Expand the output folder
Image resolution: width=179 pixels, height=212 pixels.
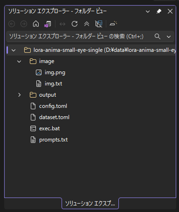(19, 95)
